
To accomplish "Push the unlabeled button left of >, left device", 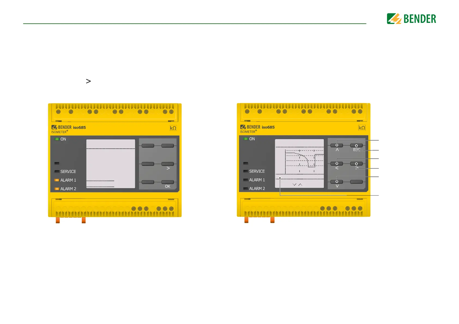I will [x=148, y=164].
